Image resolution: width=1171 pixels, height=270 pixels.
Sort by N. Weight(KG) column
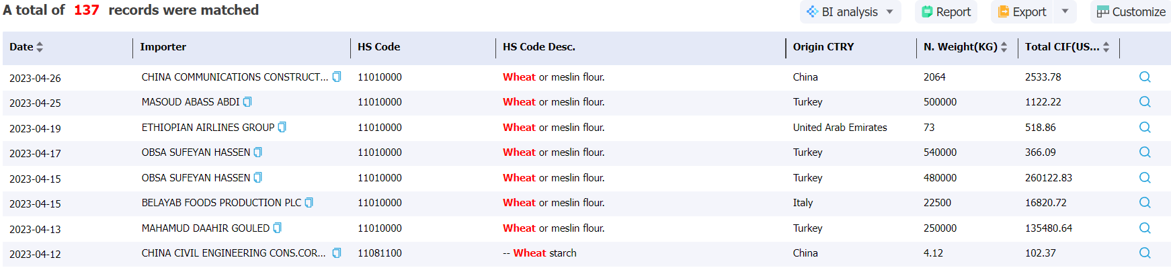click(1004, 47)
